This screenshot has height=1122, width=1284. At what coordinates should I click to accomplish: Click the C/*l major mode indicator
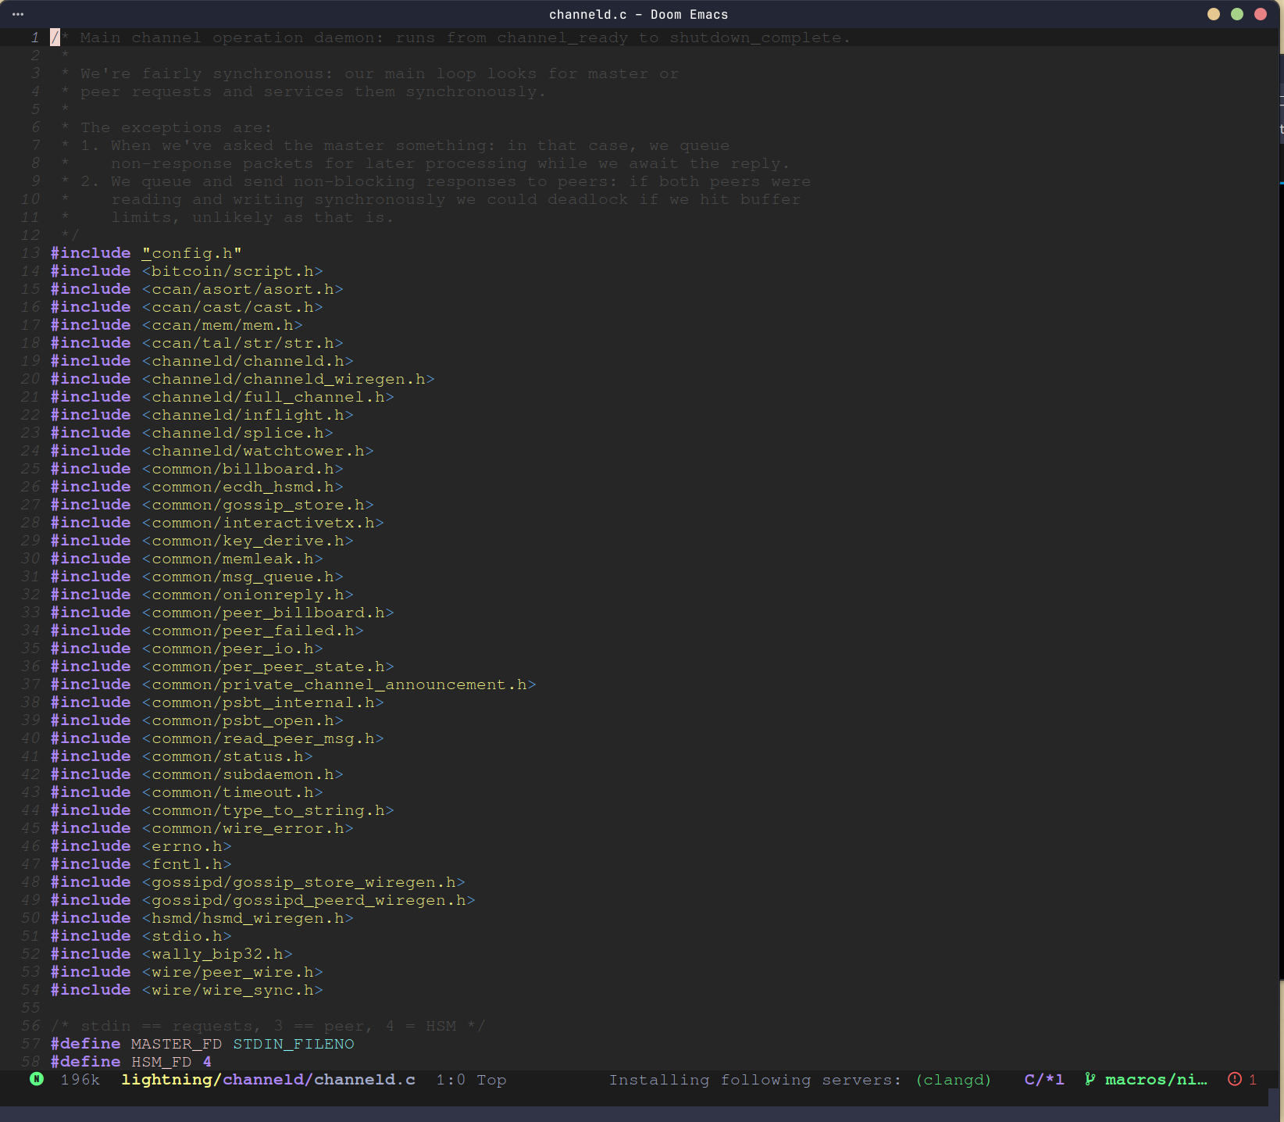(x=1044, y=1080)
